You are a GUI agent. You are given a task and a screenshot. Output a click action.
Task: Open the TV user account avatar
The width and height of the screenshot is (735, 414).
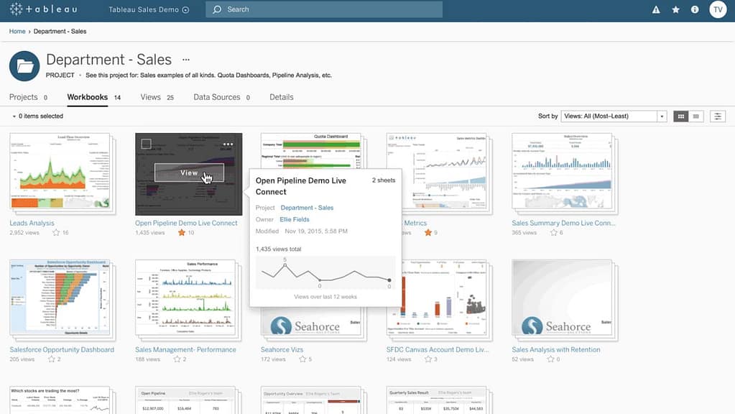point(718,9)
